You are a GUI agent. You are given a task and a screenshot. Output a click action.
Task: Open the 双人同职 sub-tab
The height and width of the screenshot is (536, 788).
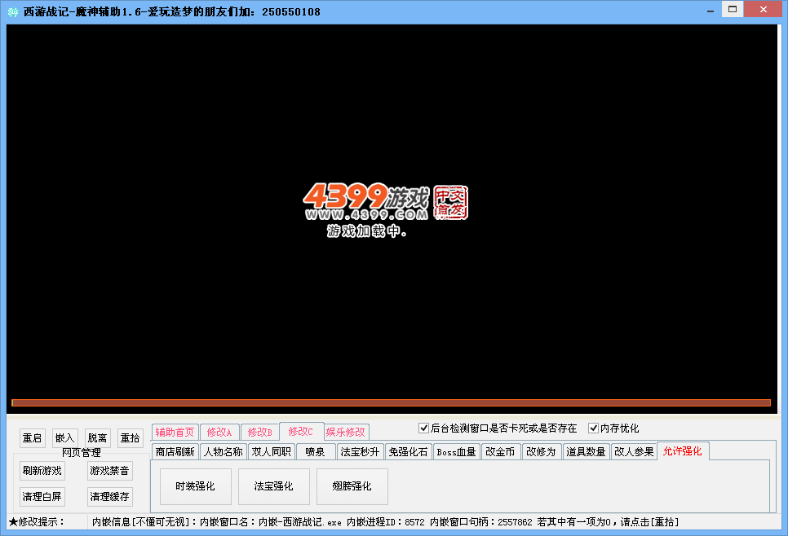coord(272,451)
